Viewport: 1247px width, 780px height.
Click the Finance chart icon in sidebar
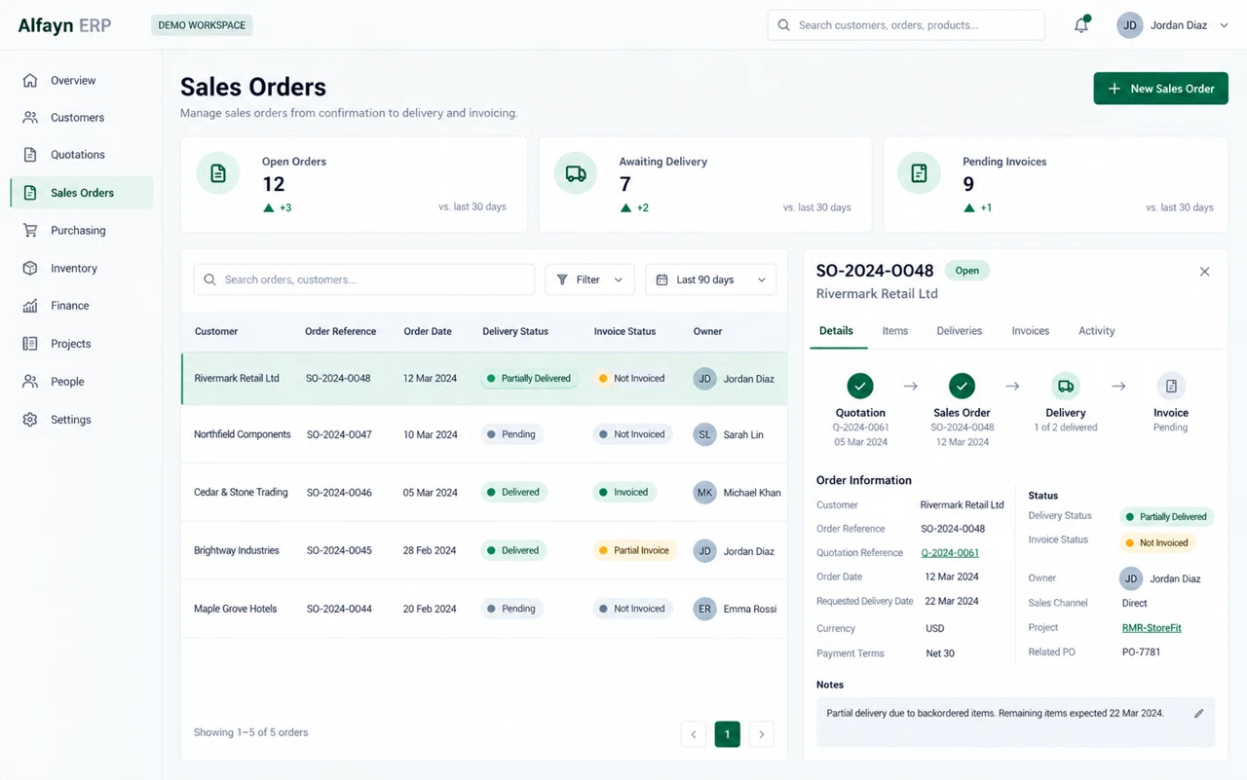[30, 306]
